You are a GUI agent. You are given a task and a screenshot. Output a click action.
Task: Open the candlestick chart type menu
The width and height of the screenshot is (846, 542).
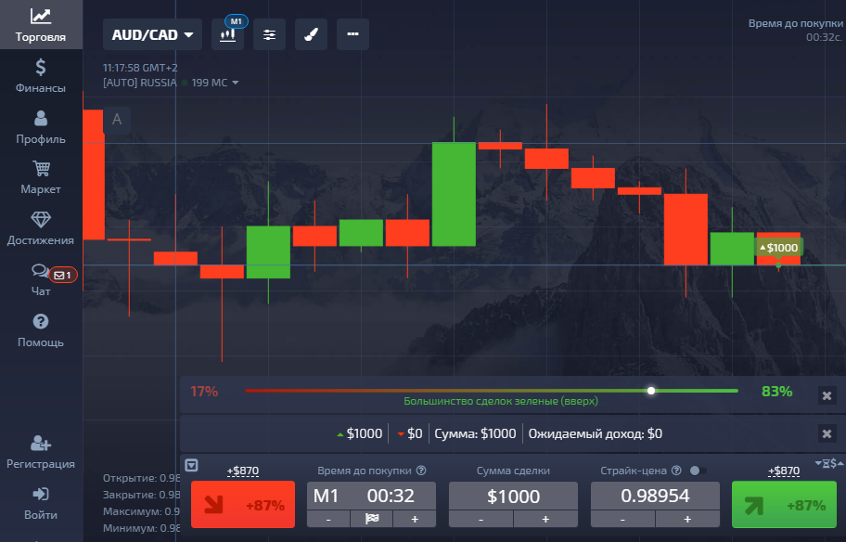tap(227, 34)
